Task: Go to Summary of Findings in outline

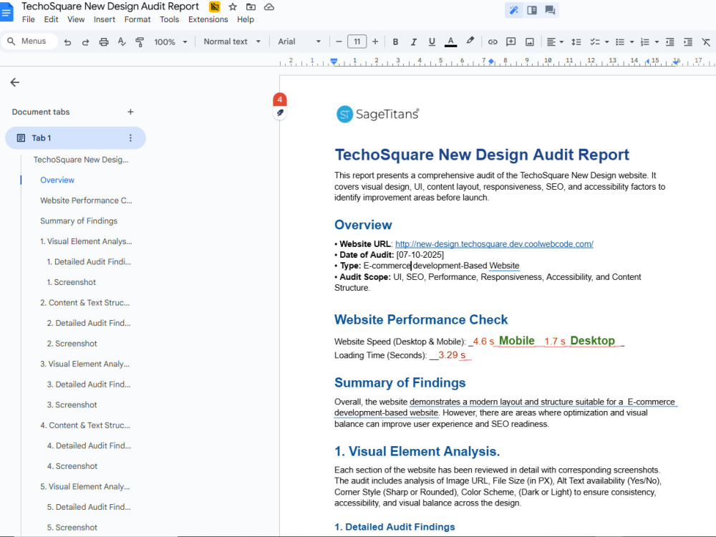Action: point(79,221)
